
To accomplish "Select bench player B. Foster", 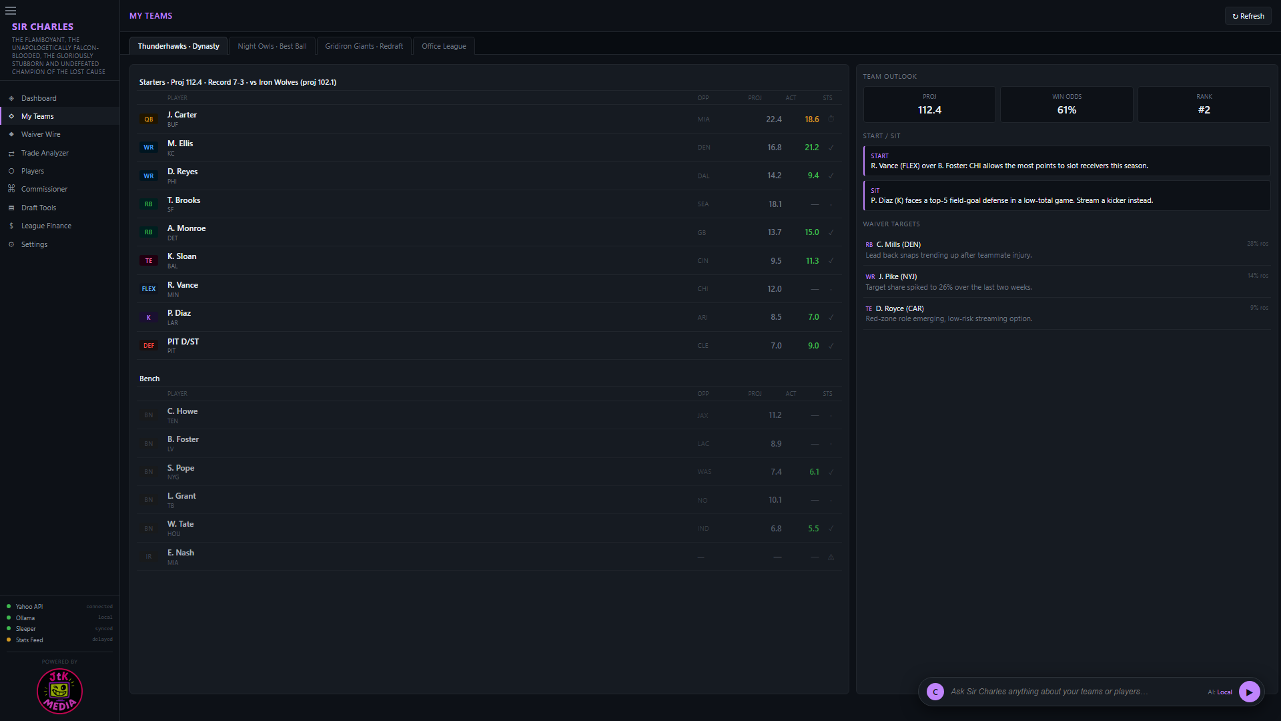I will tap(489, 443).
